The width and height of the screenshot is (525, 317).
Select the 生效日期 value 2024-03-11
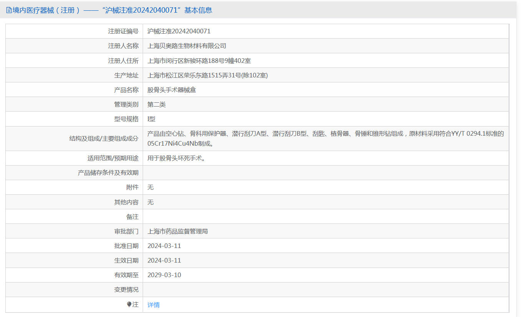coord(164,260)
